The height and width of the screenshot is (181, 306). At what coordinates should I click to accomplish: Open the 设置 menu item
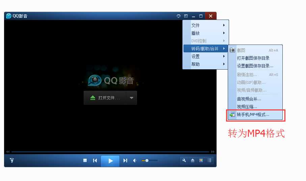[x=206, y=56]
